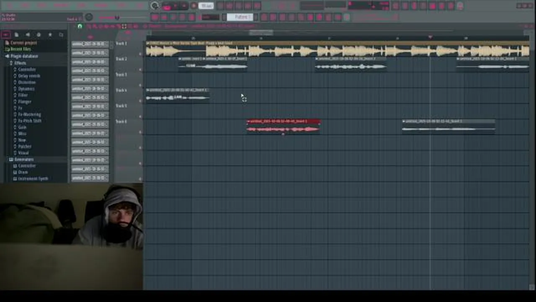
Task: Mute Track 6 using its LED
Action: (x=140, y=132)
